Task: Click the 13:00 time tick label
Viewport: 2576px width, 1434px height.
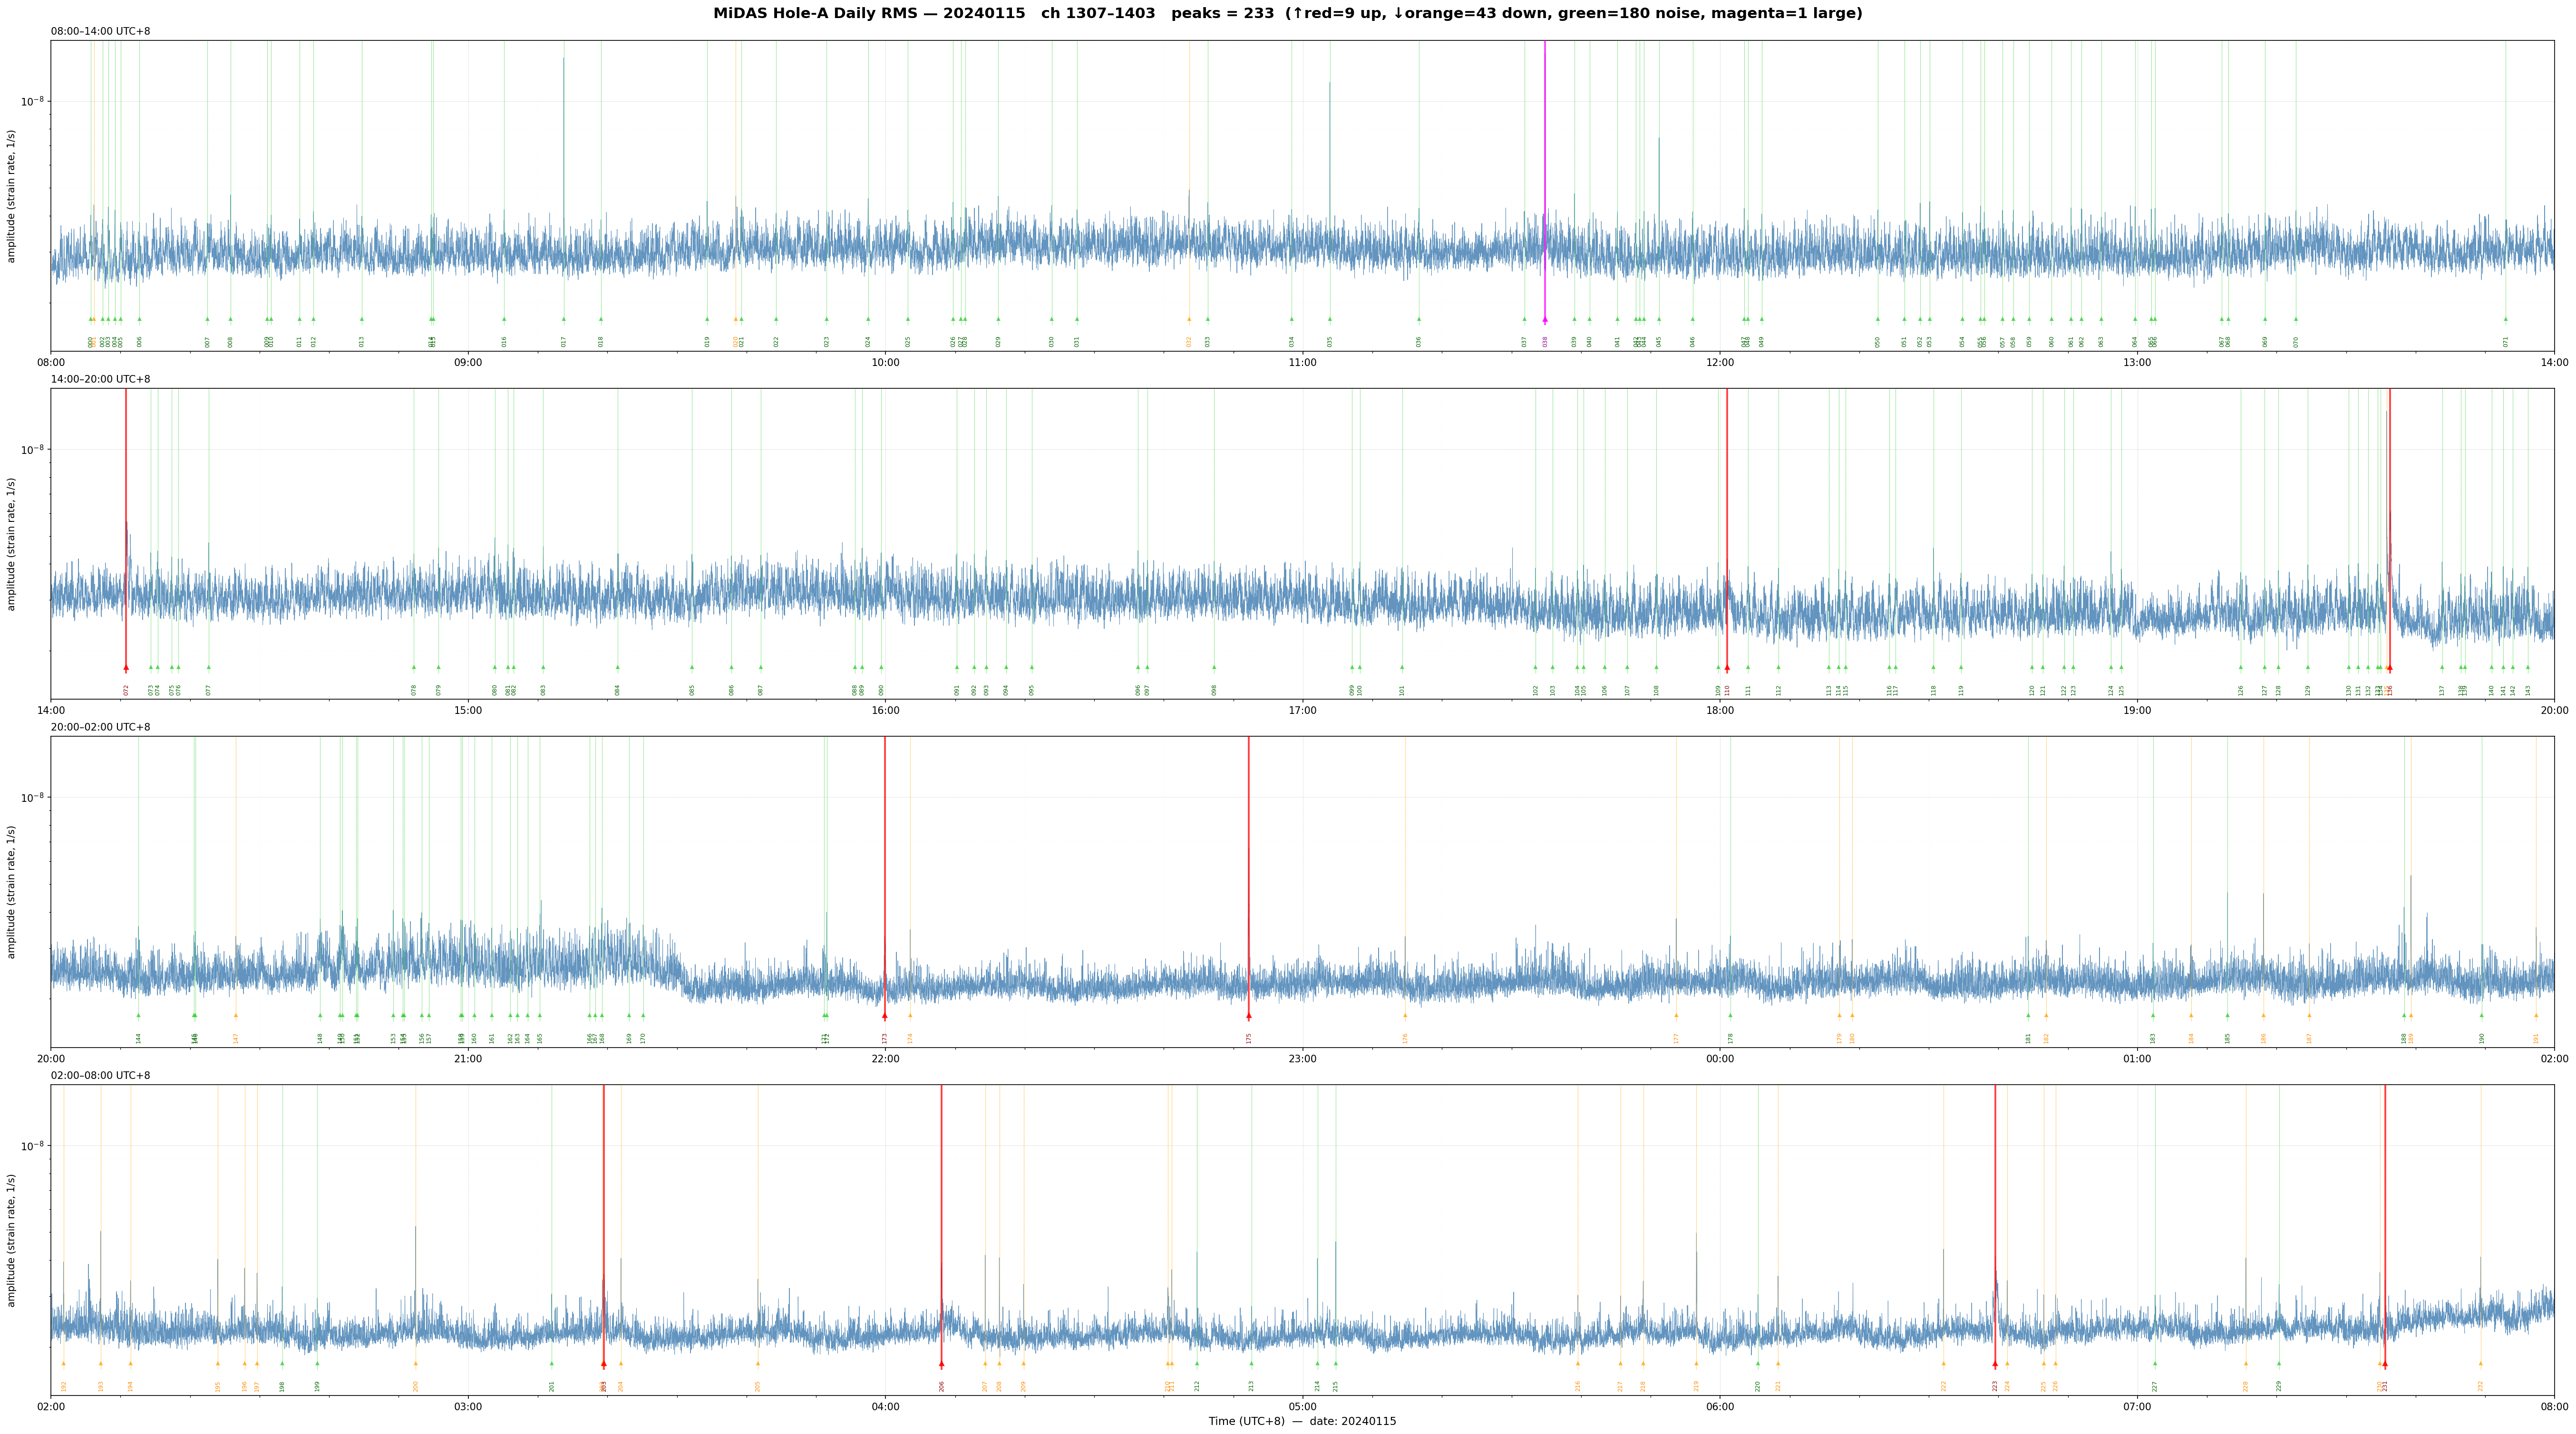Action: click(x=2137, y=363)
